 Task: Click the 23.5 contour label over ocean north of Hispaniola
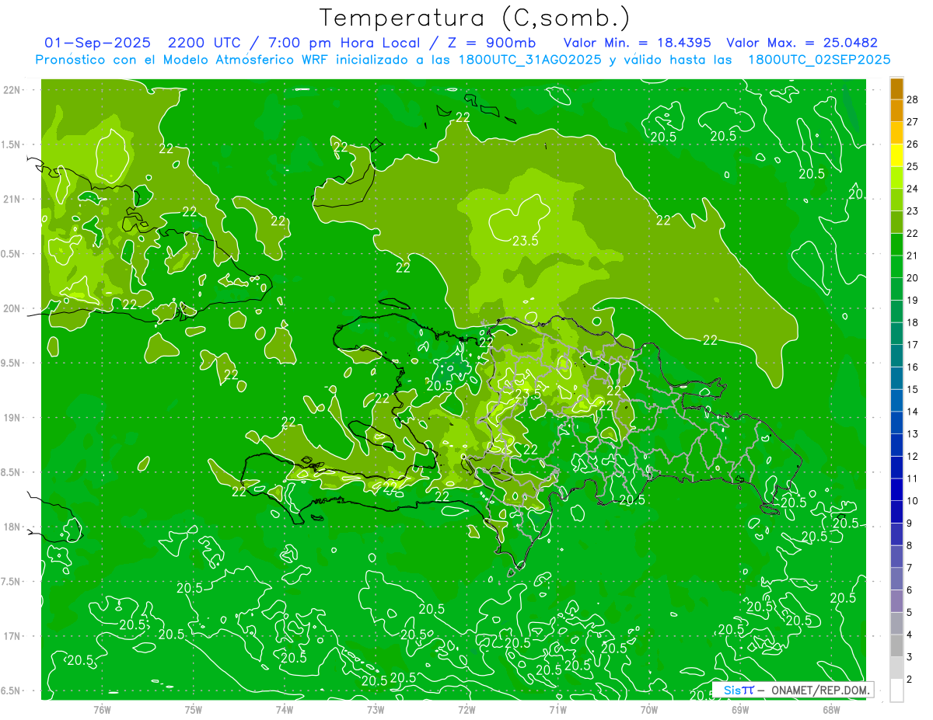[526, 241]
